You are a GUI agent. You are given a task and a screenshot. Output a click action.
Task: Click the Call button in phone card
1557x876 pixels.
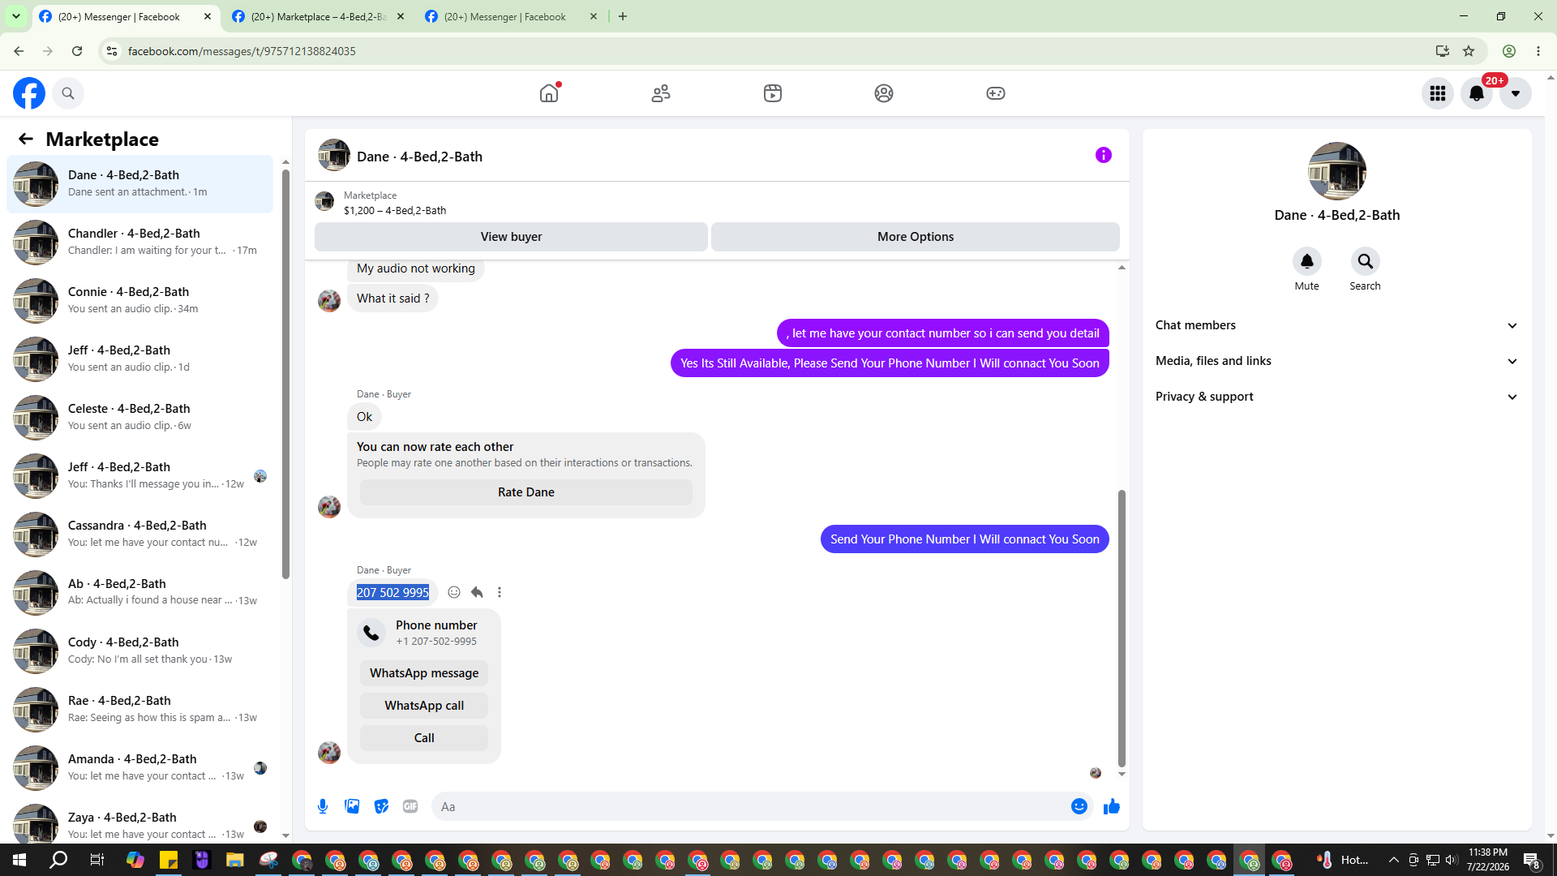coord(424,738)
